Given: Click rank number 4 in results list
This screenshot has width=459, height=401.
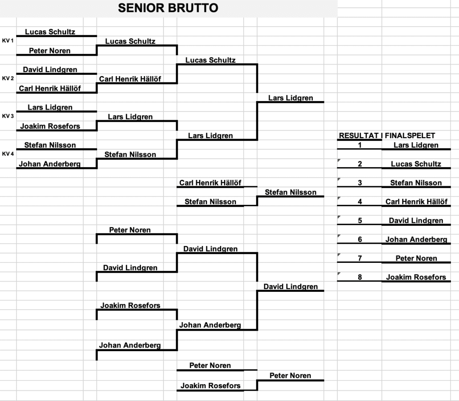Looking at the screenshot, I should (360, 202).
